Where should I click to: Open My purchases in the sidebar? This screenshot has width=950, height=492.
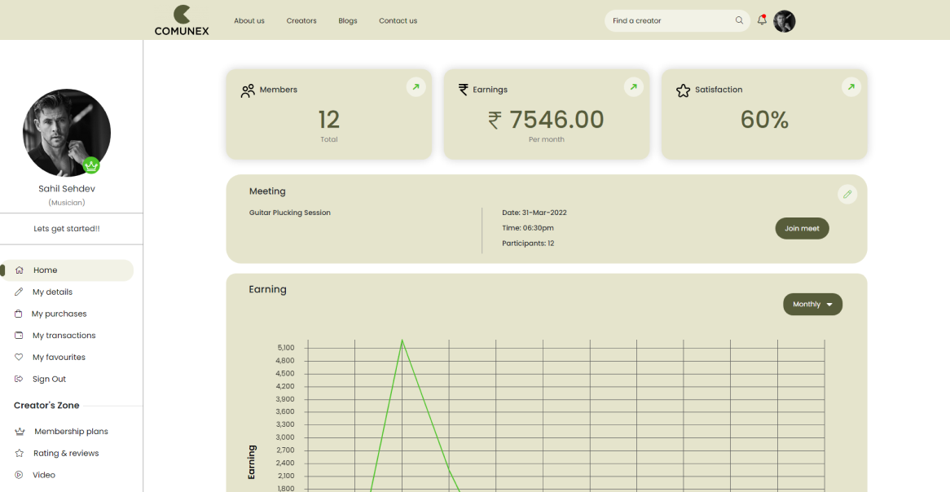pos(59,314)
